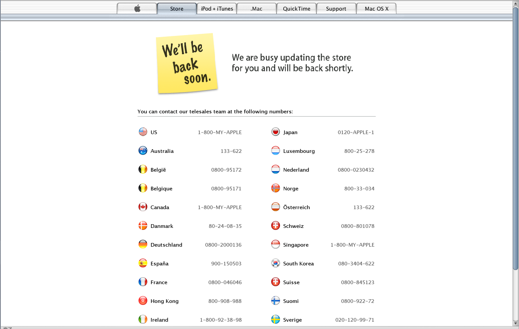Select the Store tab
The image size is (519, 329).
[x=177, y=9]
